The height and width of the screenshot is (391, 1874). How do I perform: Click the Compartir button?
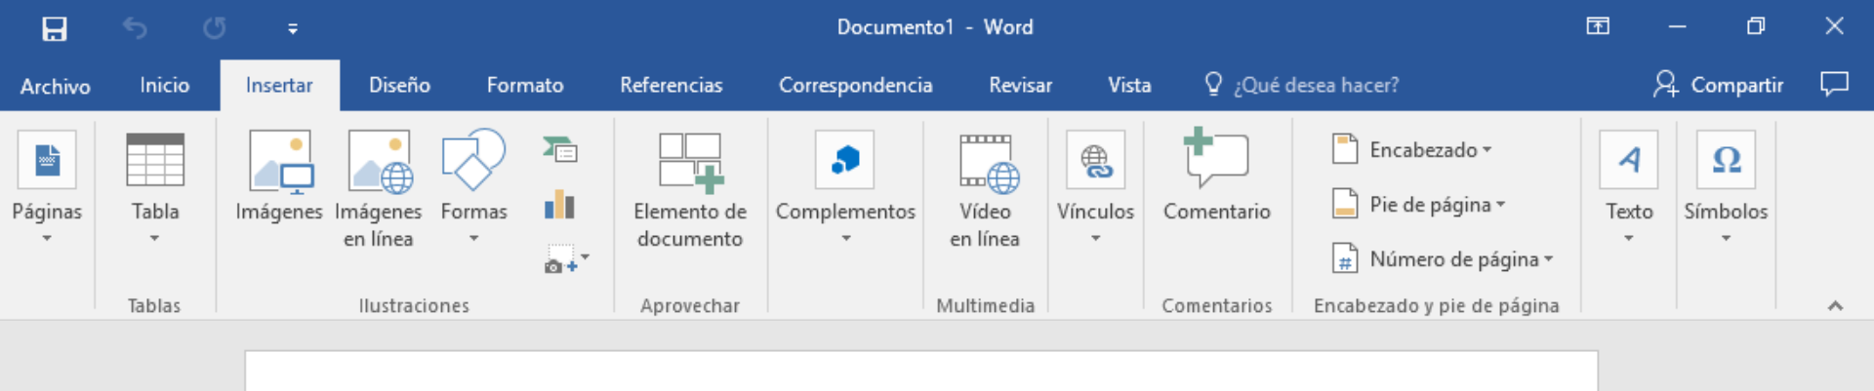coord(1718,85)
